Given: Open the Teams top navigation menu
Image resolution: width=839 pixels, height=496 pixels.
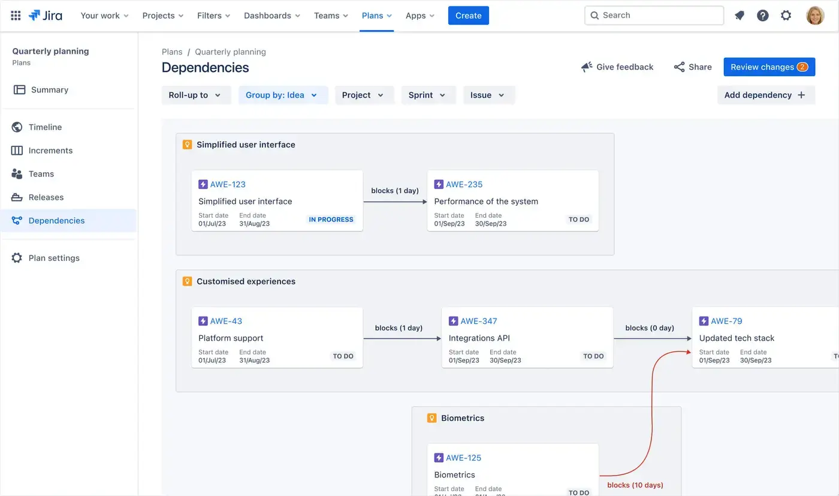Looking at the screenshot, I should 331,16.
